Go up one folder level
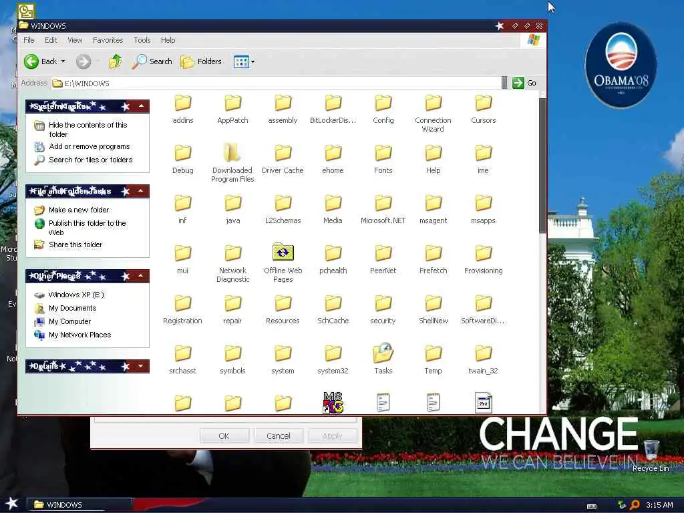 [x=116, y=61]
